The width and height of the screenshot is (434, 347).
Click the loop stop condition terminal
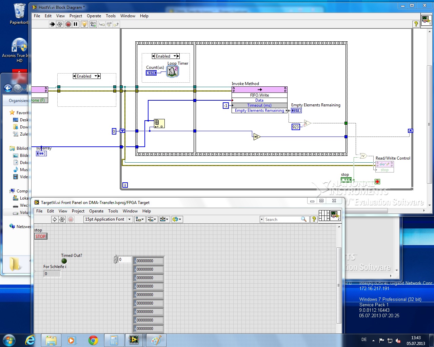tap(377, 182)
